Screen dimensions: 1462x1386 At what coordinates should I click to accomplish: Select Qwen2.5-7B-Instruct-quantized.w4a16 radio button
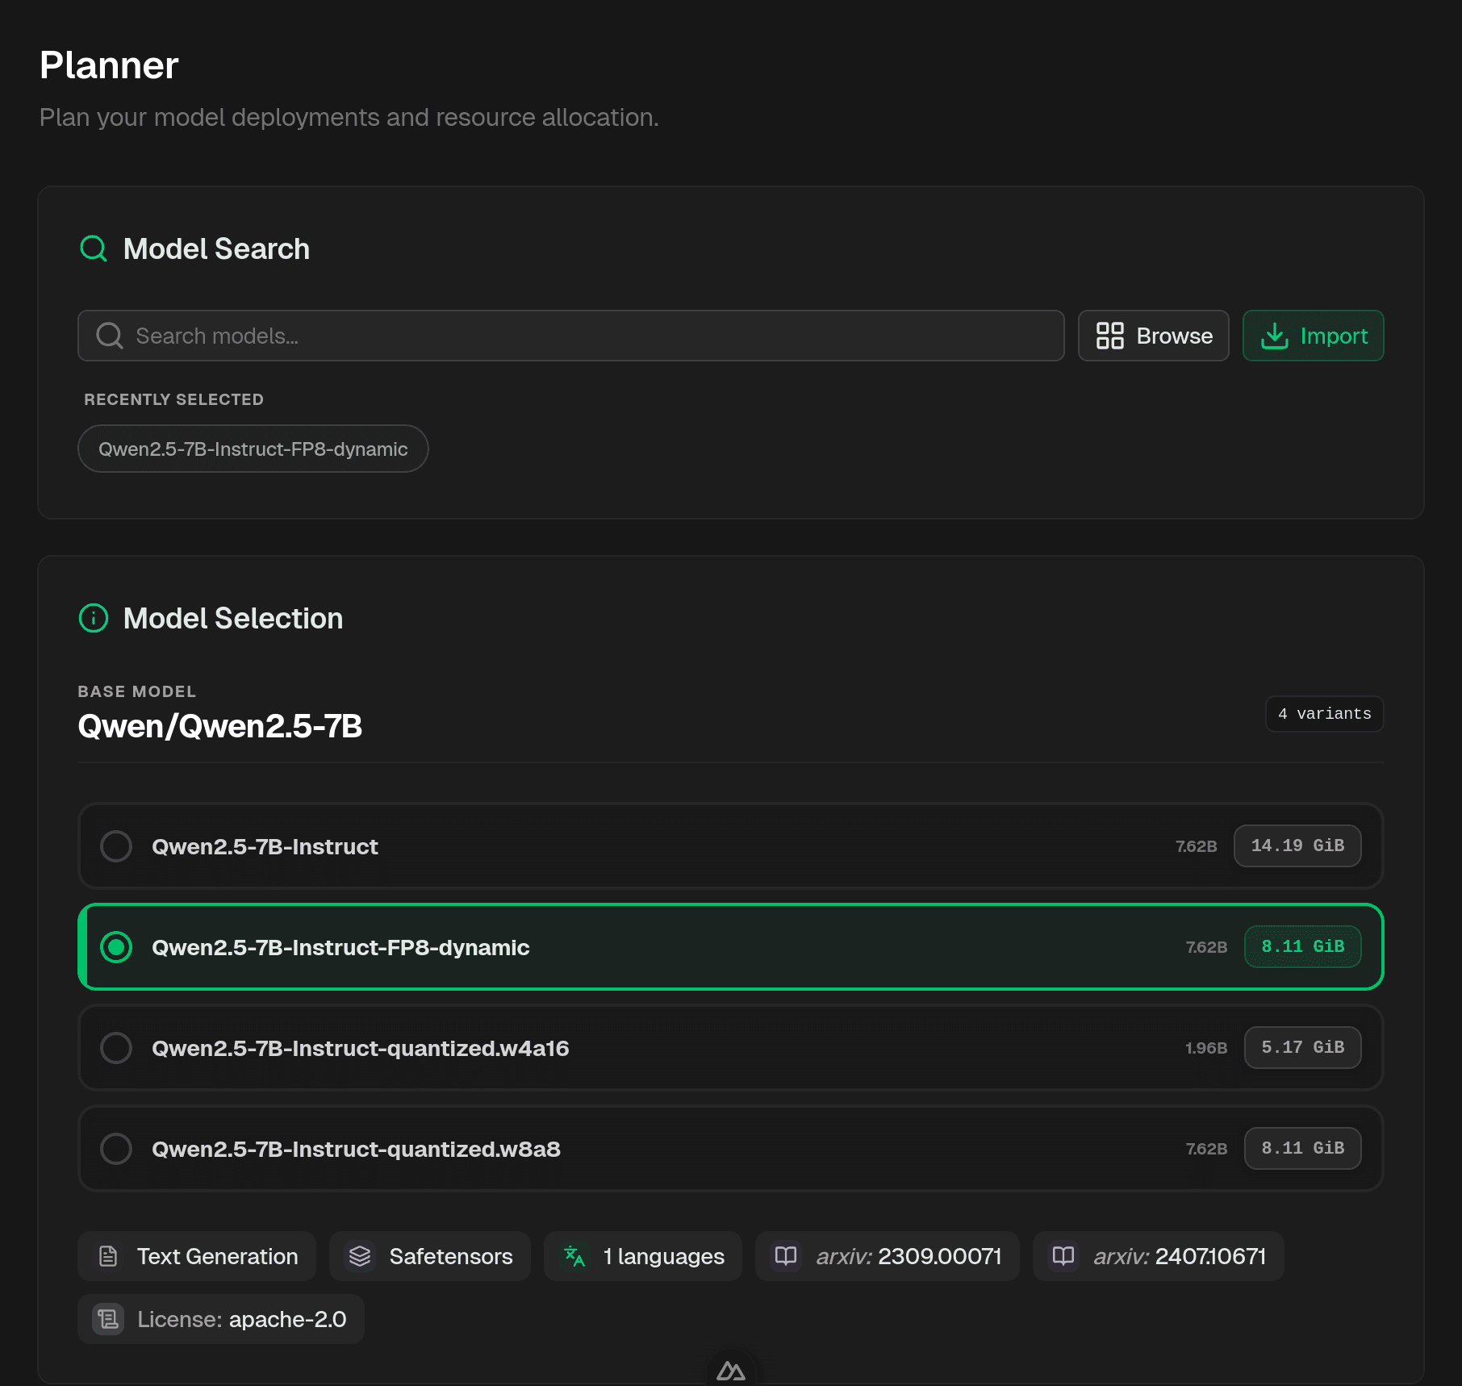point(116,1048)
